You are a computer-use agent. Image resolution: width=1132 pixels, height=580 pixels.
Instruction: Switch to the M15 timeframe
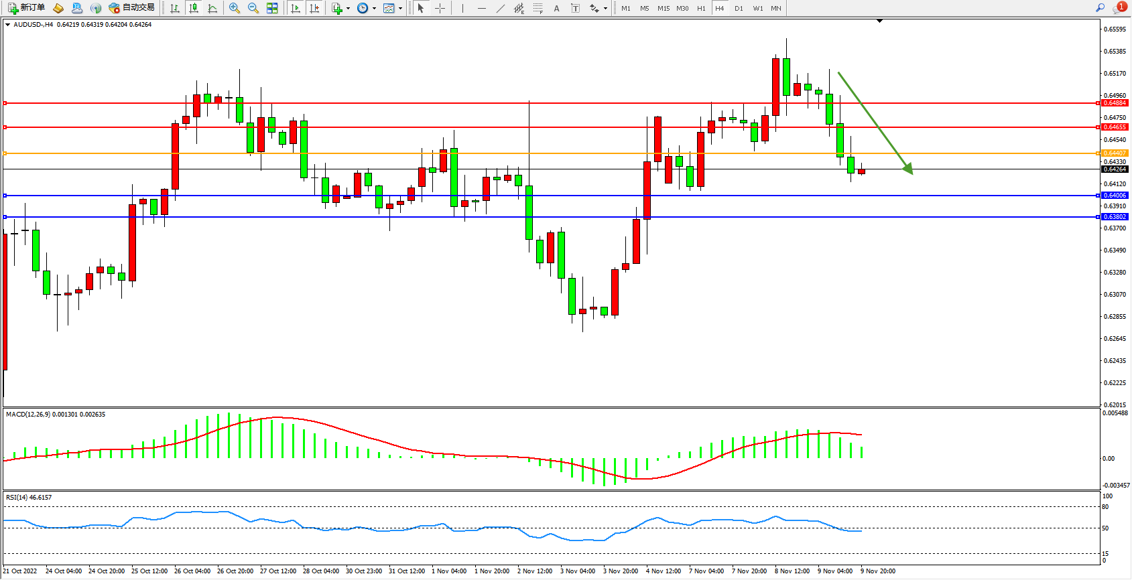(x=663, y=8)
